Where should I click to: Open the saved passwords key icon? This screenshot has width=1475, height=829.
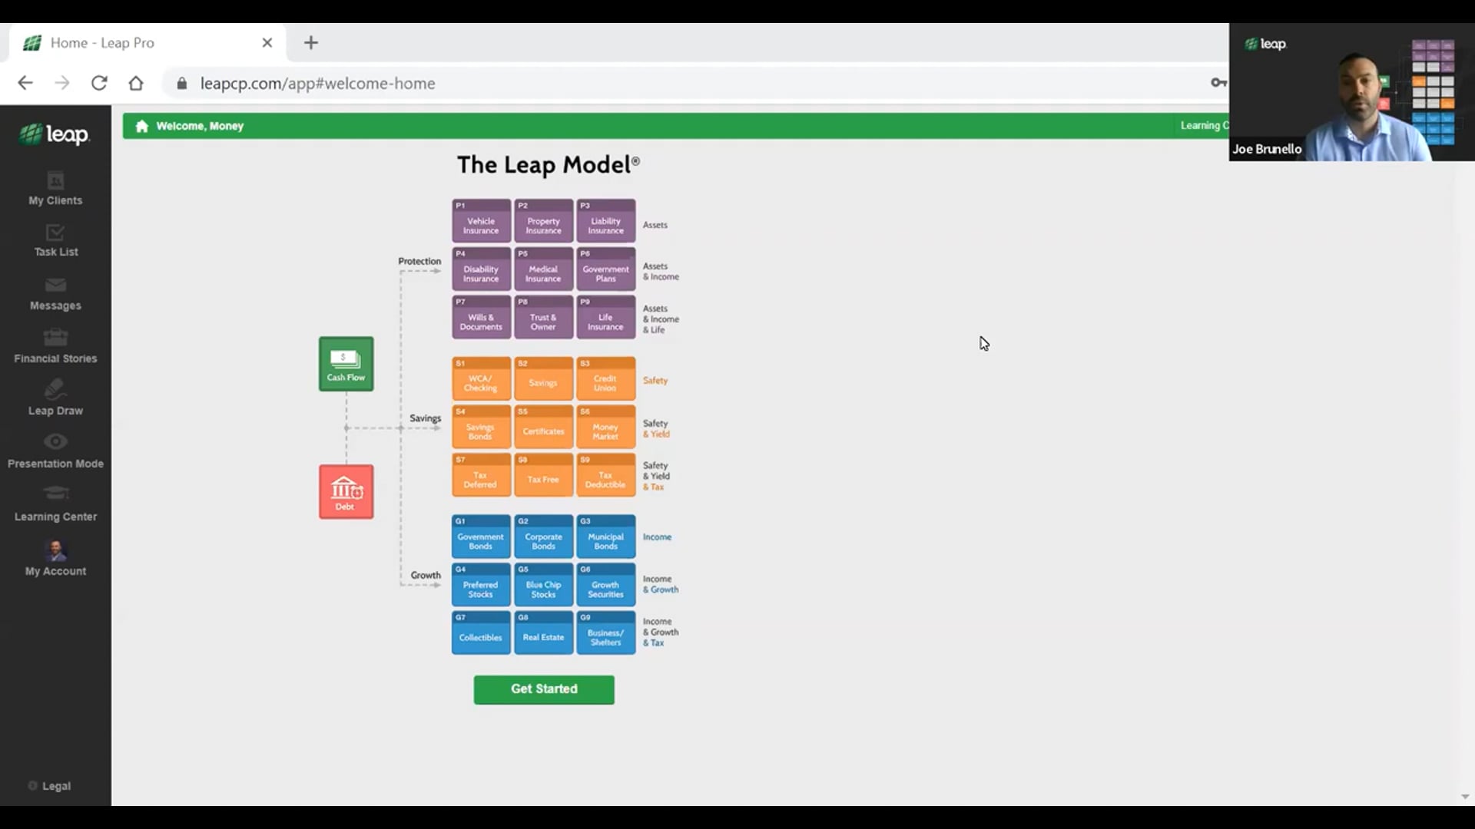(1218, 83)
